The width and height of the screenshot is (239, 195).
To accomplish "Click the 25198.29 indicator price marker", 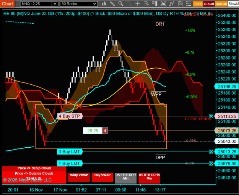I will [x=227, y=87].
